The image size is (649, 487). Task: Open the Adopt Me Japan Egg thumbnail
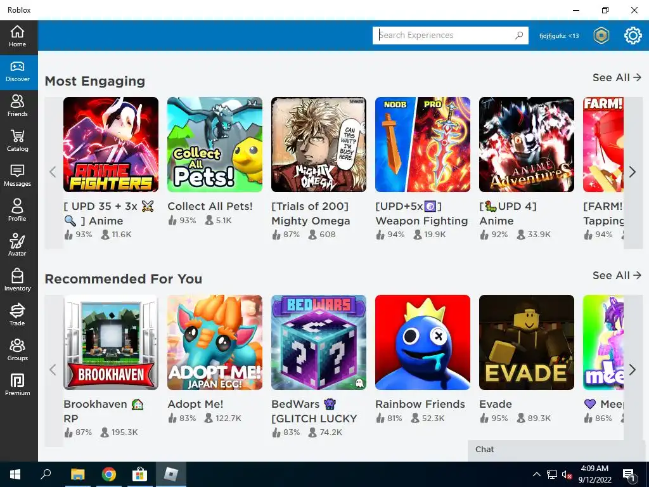click(x=215, y=342)
